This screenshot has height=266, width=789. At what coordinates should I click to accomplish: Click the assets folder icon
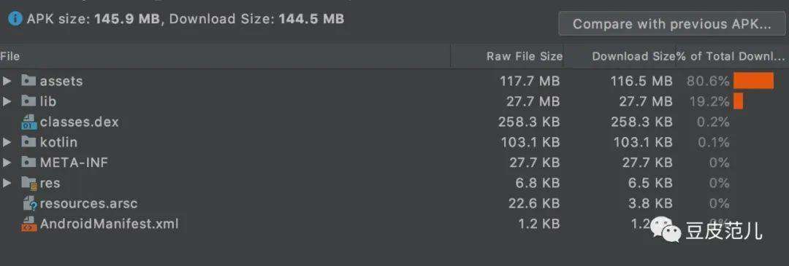coord(28,80)
